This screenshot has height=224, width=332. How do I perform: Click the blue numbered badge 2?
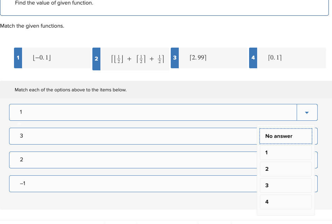(96, 58)
